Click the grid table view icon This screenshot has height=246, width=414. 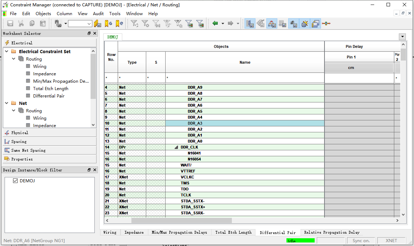(x=283, y=24)
